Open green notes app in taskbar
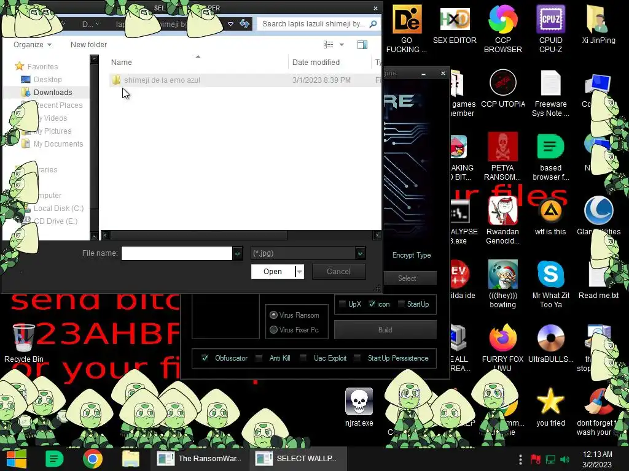The image size is (629, 471). [x=54, y=459]
